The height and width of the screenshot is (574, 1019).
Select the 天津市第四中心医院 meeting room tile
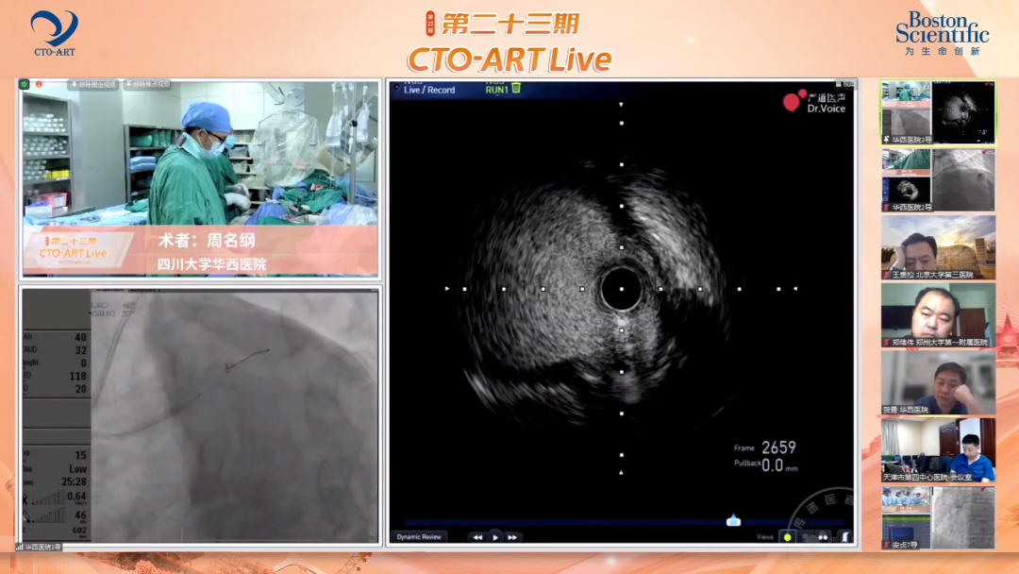[937, 449]
